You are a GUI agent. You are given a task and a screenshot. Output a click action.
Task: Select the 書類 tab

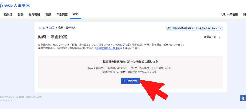48,14
